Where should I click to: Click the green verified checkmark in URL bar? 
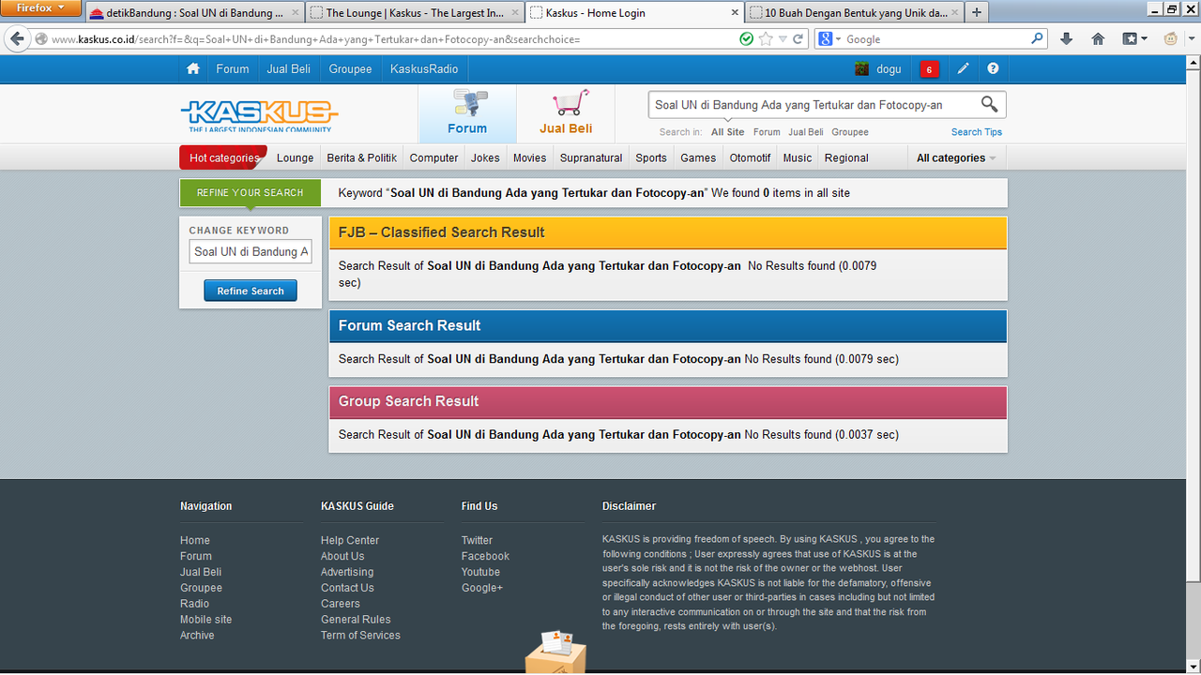(746, 39)
